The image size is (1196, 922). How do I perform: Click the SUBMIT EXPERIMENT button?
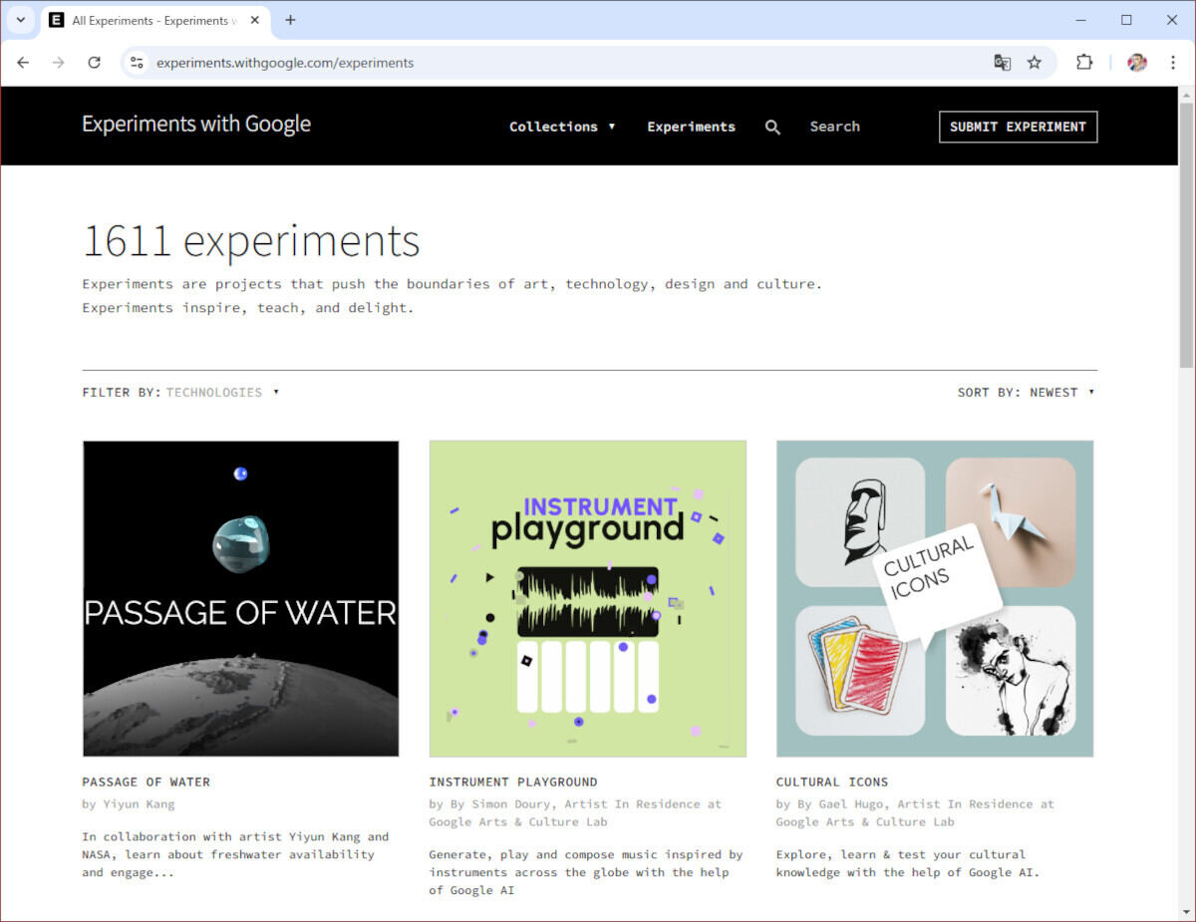(x=1018, y=127)
